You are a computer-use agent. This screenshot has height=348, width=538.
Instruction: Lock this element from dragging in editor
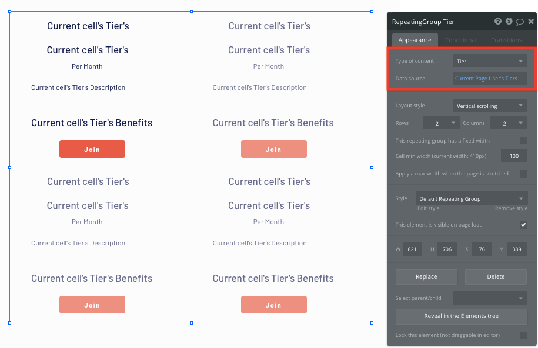point(523,335)
